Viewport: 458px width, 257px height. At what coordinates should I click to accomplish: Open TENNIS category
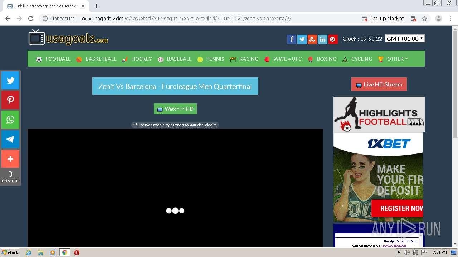211,59
